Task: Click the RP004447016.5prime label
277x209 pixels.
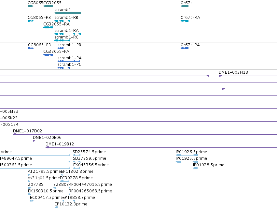Action: (90, 185)
